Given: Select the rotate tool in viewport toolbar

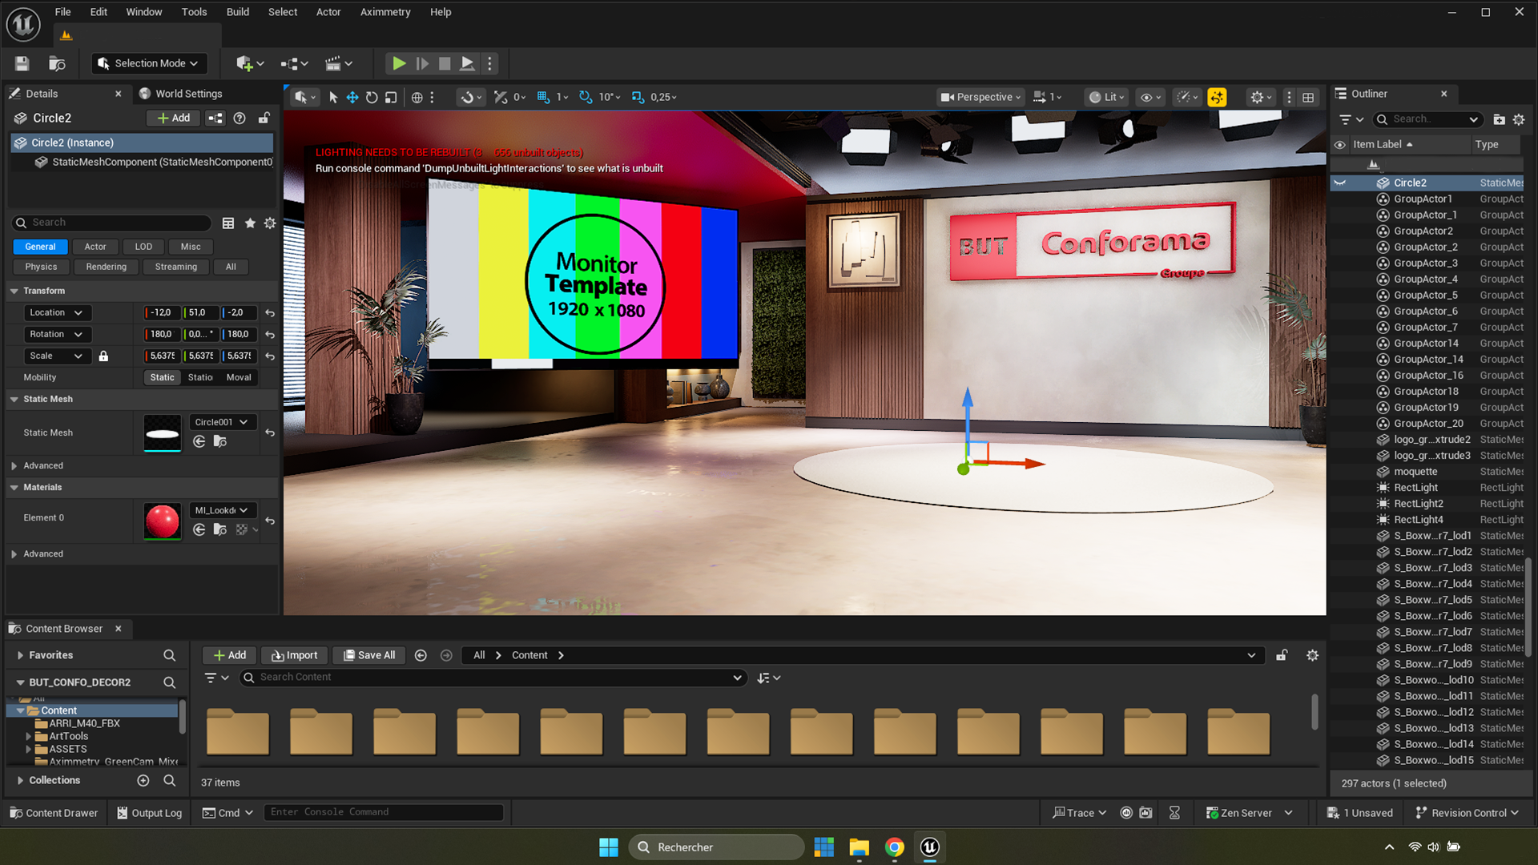Looking at the screenshot, I should coord(372,97).
